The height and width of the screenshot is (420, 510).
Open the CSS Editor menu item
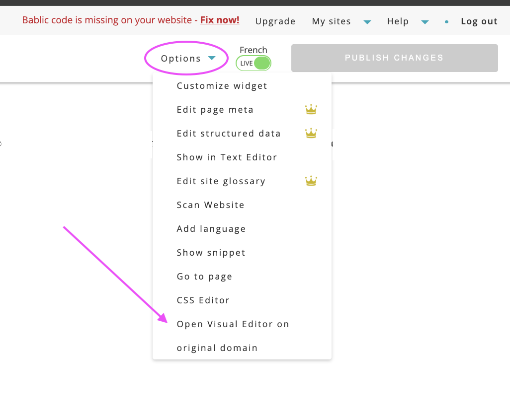click(x=203, y=300)
